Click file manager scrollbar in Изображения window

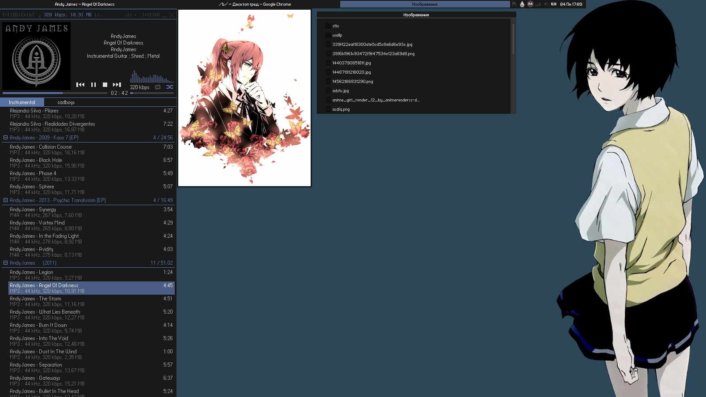tap(513, 40)
